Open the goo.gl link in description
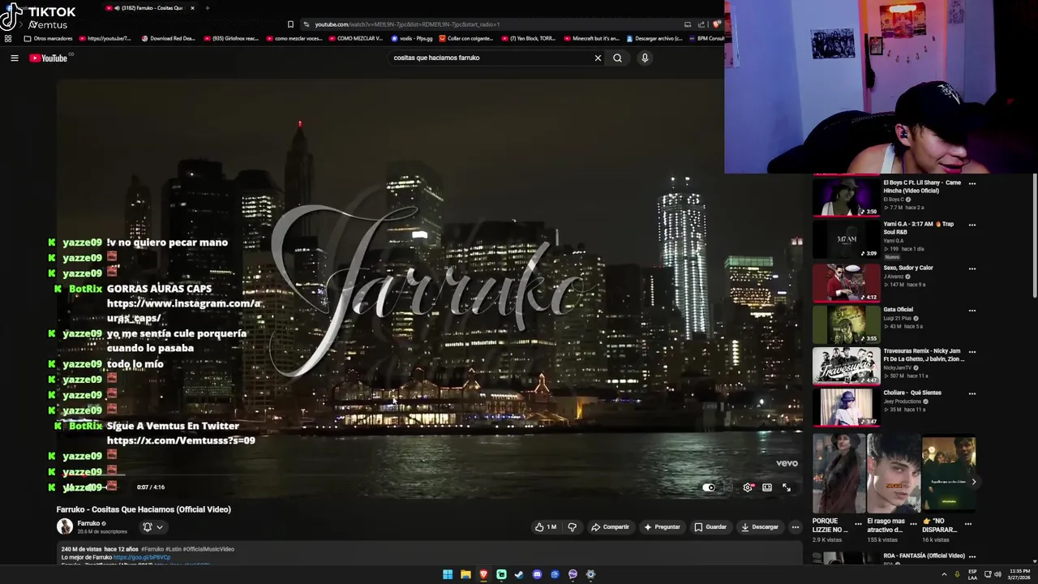This screenshot has height=584, width=1038. coord(142,557)
